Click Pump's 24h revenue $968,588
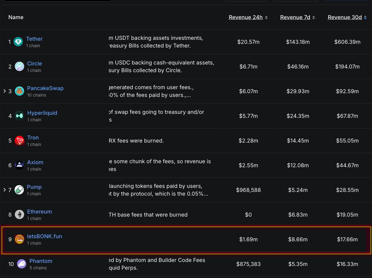Image resolution: width=372 pixels, height=278 pixels. 248,190
